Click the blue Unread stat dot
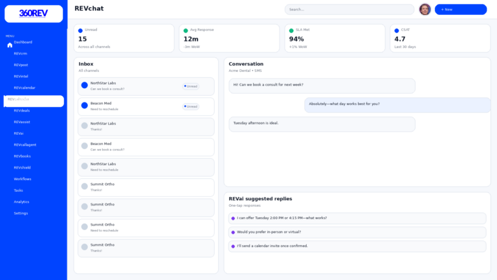This screenshot has height=280, width=497. click(x=80, y=30)
